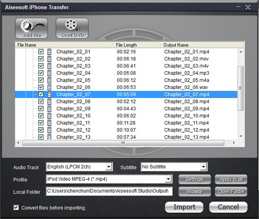259x219 pixels.
Task: Click the film strip icon for Chapter_02_06
Action: point(49,87)
